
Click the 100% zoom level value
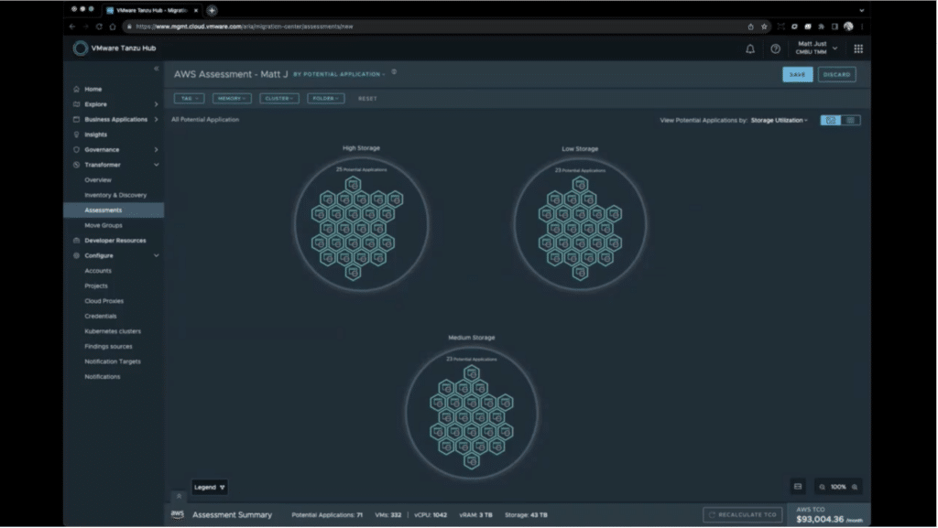coord(838,487)
